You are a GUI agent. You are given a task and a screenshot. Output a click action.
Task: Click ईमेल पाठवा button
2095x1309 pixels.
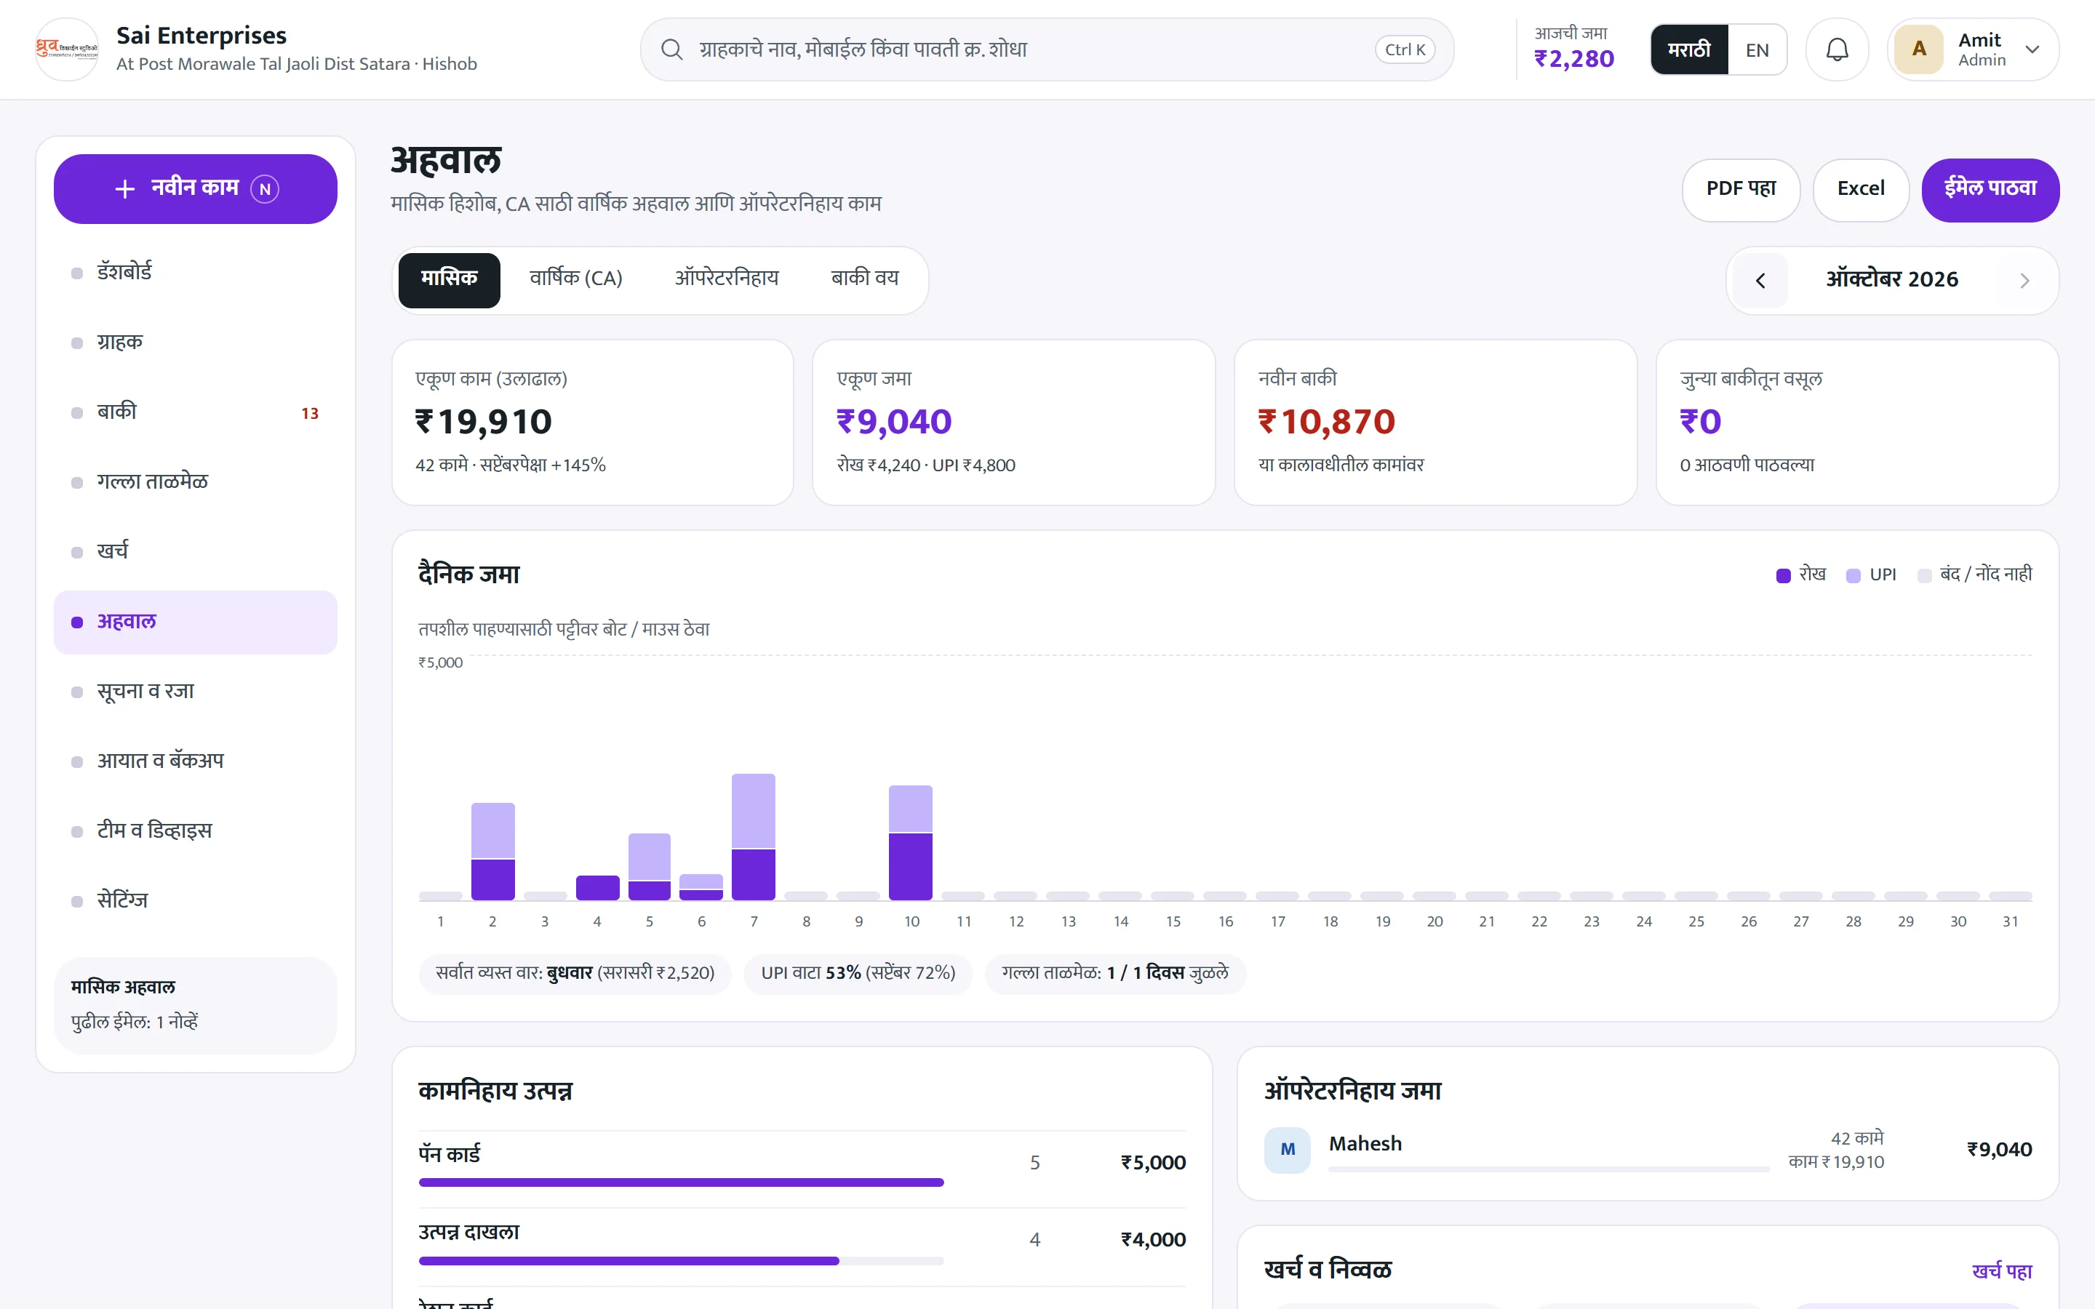point(1990,190)
